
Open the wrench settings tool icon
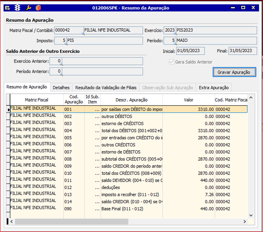(x=29, y=8)
